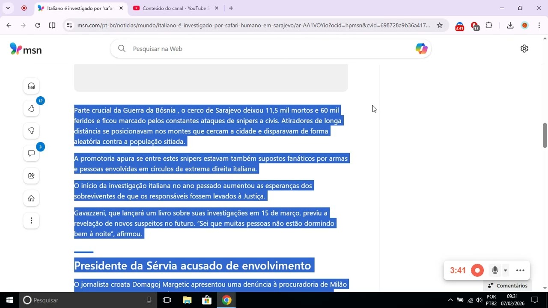
Task: Open the network Wi-Fi tray icon
Action: coord(470,300)
